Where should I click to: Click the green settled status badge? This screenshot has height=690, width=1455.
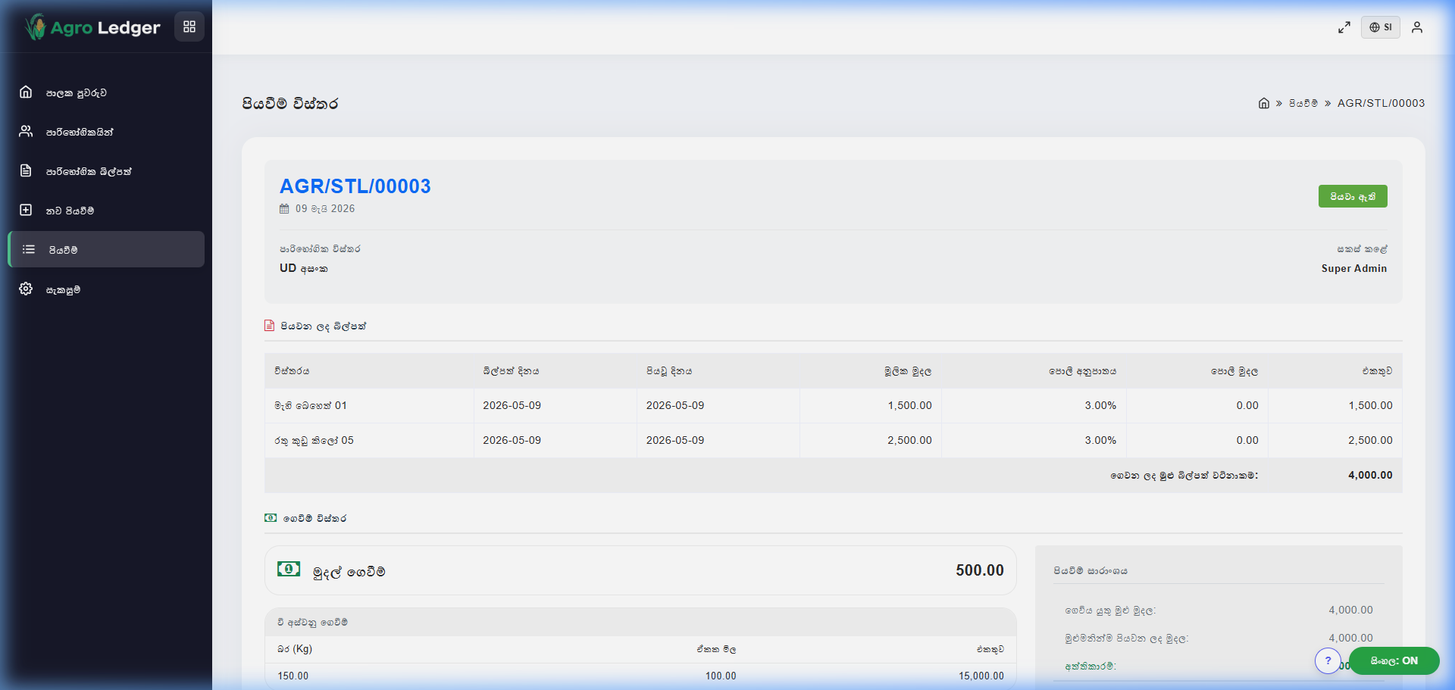pos(1353,196)
